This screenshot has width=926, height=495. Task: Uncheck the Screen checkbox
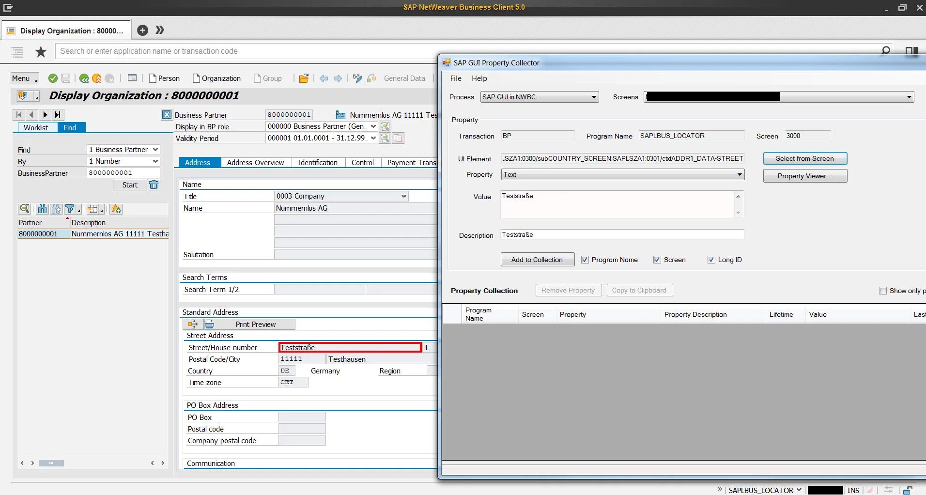(657, 260)
